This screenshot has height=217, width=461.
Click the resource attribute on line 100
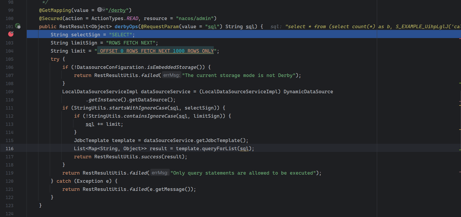(x=156, y=18)
